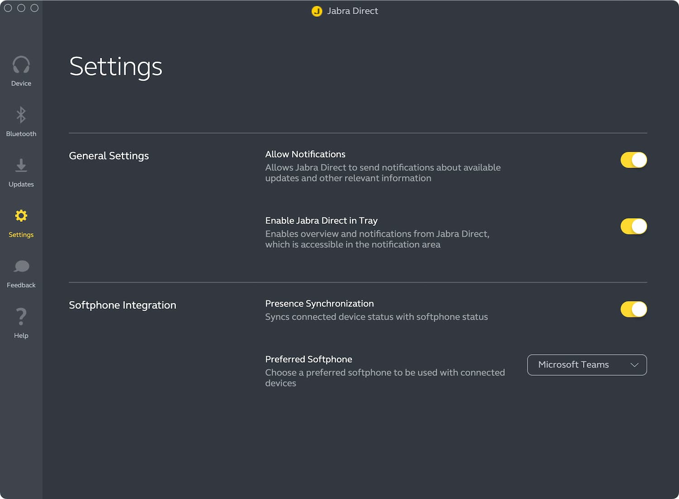Switch to Updates via its sidebar label
The height and width of the screenshot is (499, 679).
tap(21, 184)
